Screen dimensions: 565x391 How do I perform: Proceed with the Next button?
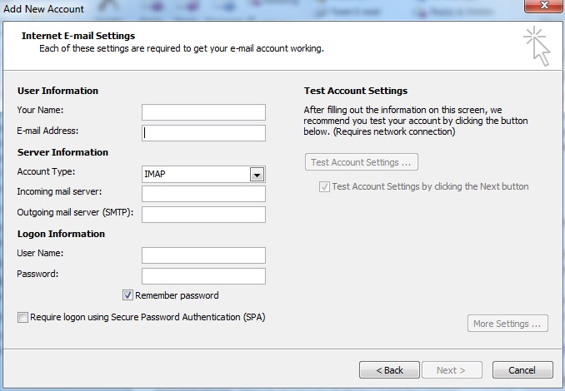point(451,370)
